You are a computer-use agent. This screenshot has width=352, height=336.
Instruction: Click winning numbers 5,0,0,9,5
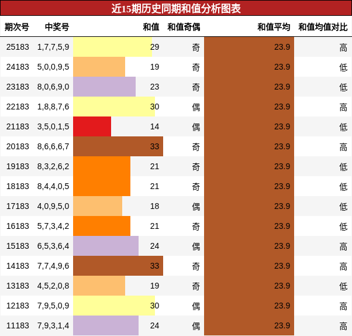[x=53, y=67]
